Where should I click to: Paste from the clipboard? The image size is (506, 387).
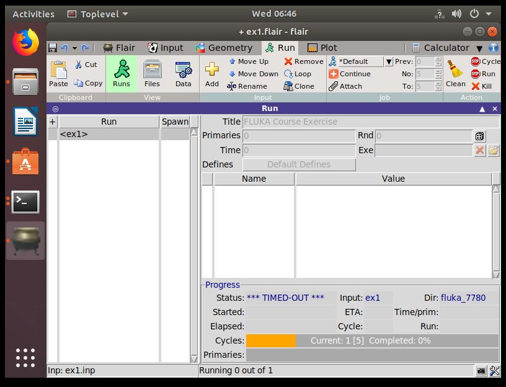coord(58,74)
